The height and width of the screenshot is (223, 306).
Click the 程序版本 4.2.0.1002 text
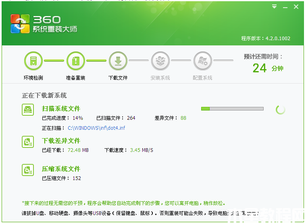[266, 38]
